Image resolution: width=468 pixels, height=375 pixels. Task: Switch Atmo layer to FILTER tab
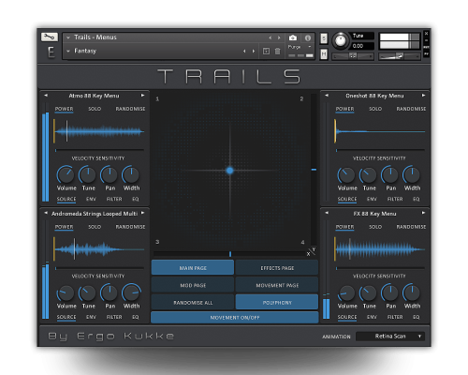pyautogui.click(x=114, y=199)
